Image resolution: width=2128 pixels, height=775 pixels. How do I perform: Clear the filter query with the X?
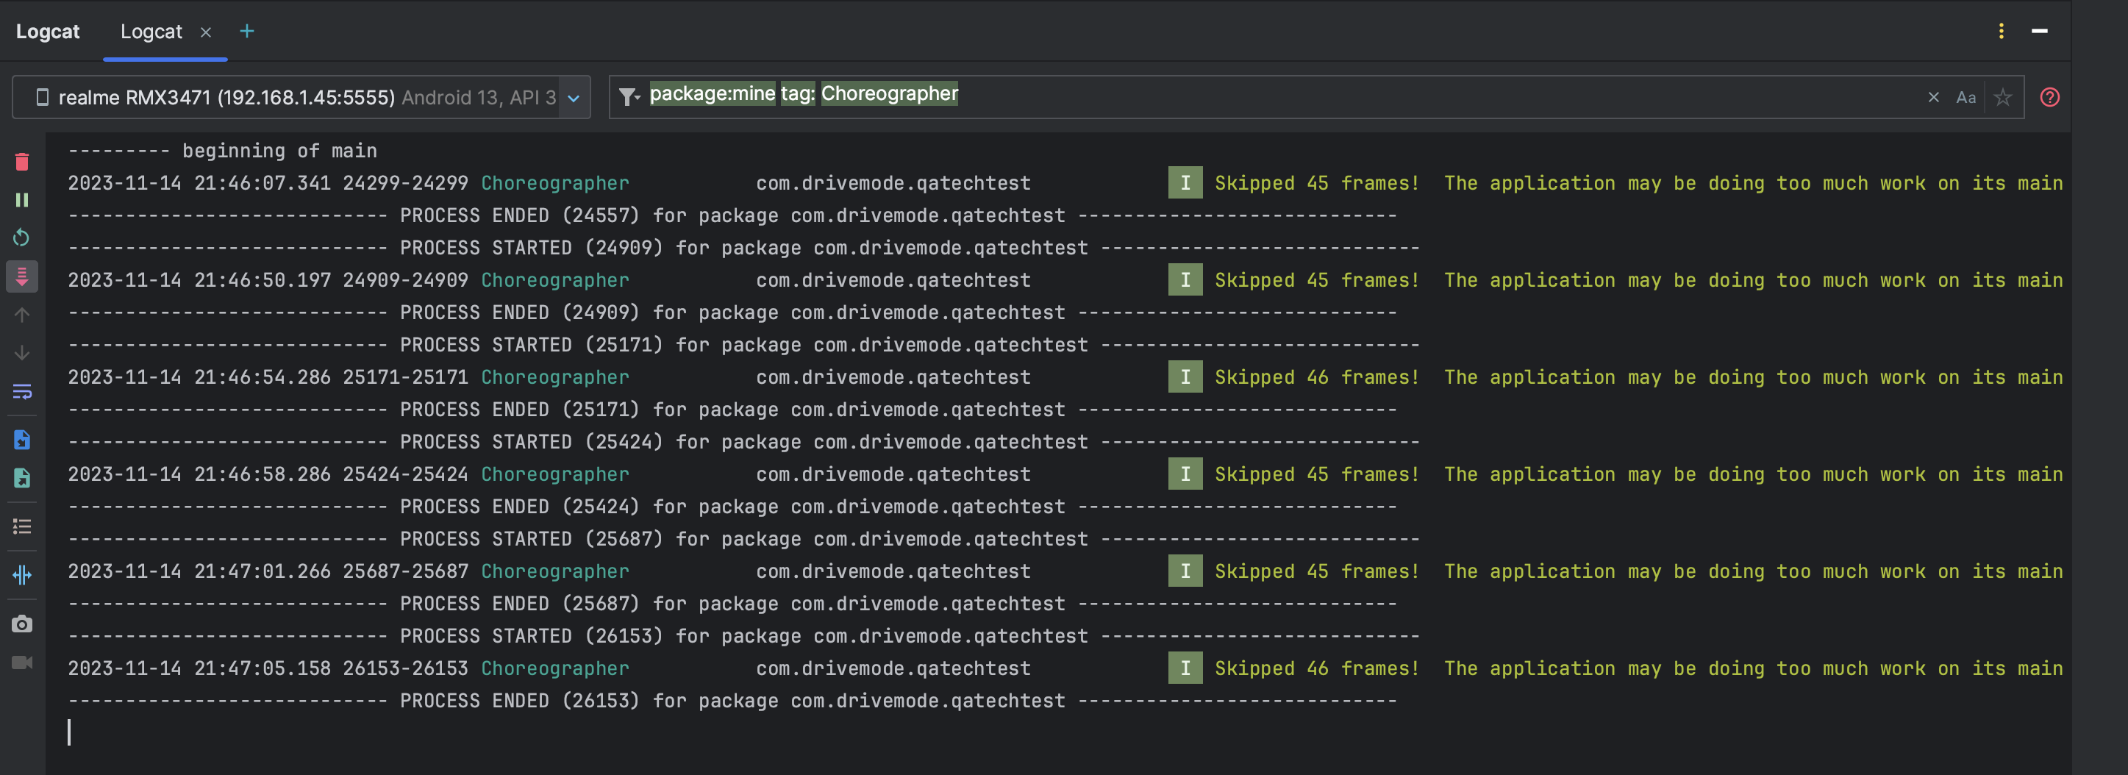(1933, 96)
